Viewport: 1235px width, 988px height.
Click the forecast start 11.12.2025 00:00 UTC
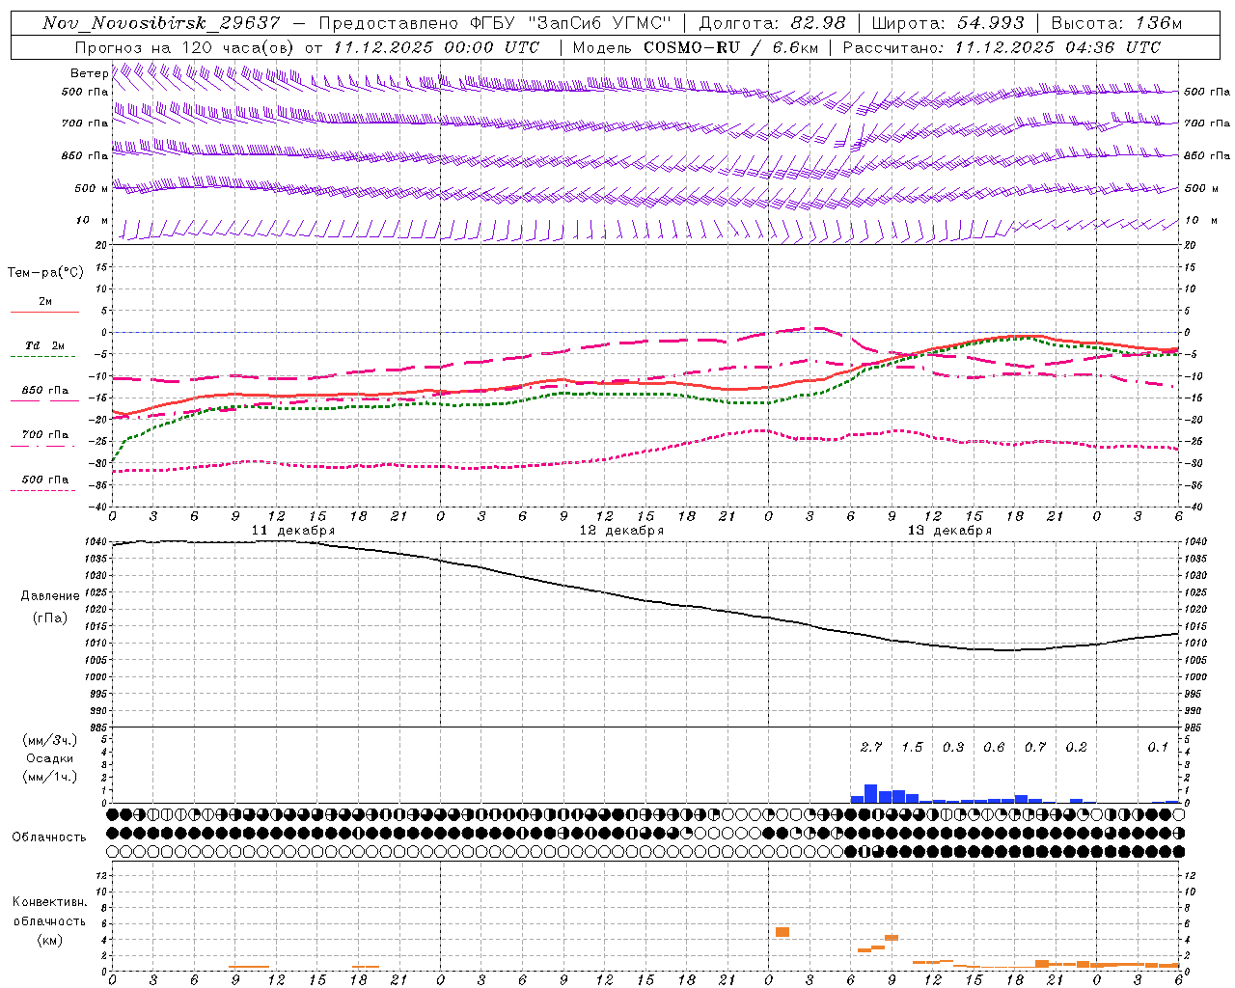436,47
